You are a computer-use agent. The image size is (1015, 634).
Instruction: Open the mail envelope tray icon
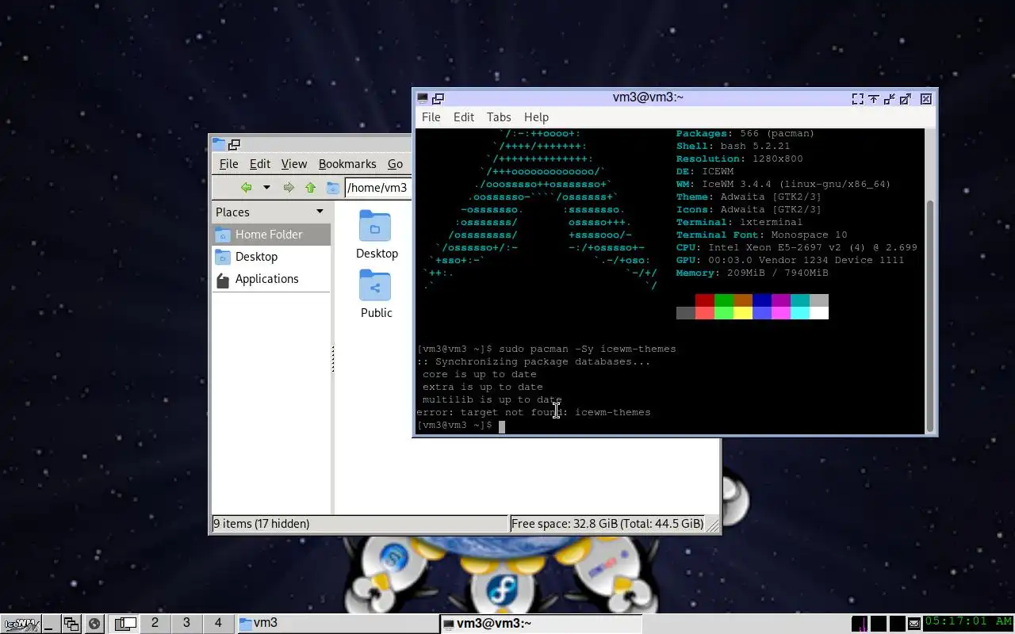click(913, 624)
